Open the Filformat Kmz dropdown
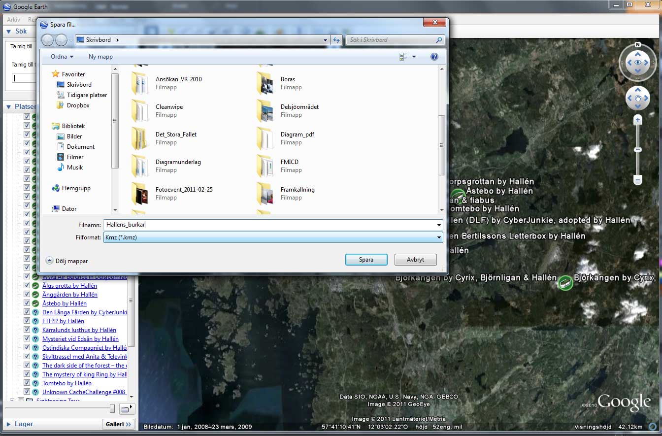662x436 pixels. point(438,237)
